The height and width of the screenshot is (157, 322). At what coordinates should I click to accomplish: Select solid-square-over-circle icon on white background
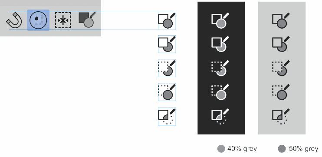pos(167,44)
